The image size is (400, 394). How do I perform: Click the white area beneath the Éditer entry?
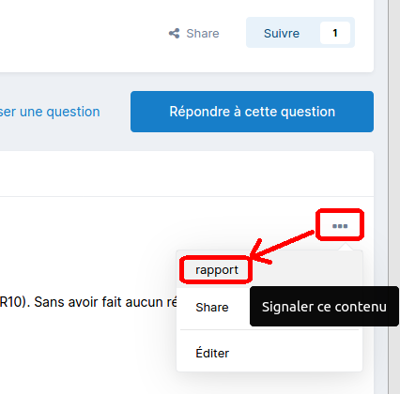click(x=269, y=367)
